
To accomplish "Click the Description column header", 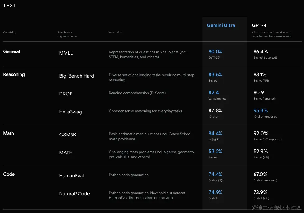I will pos(115,33).
